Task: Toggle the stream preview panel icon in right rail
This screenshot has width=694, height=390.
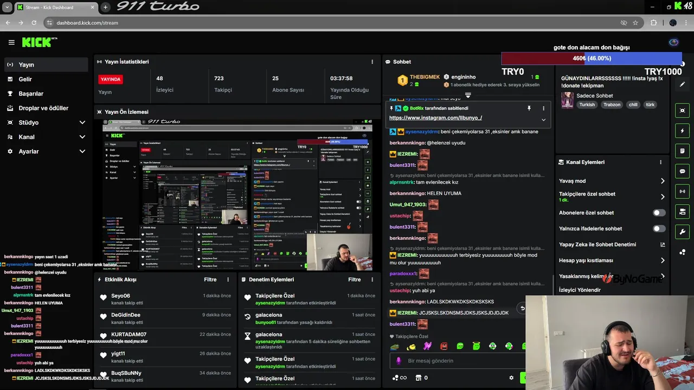Action: click(682, 110)
